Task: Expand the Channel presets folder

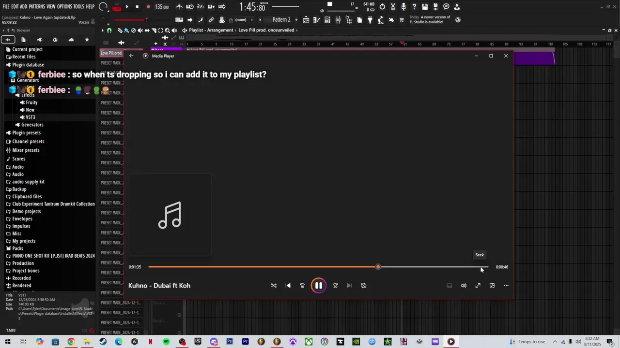Action: pos(28,142)
